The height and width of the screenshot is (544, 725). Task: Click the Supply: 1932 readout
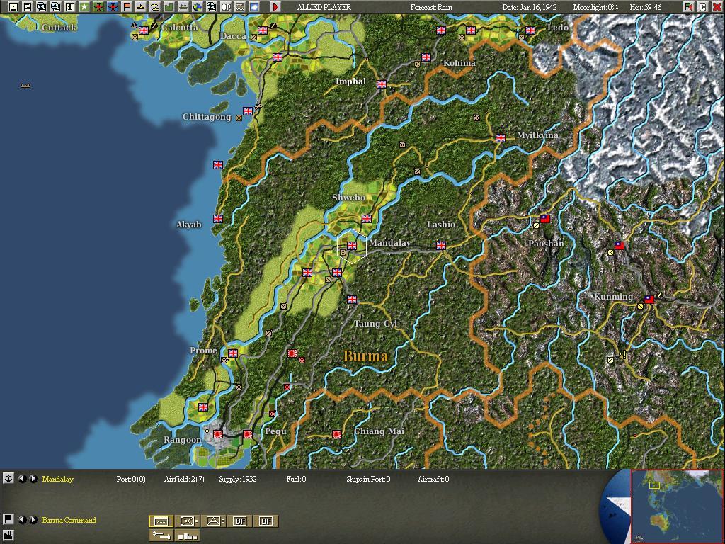pos(238,480)
